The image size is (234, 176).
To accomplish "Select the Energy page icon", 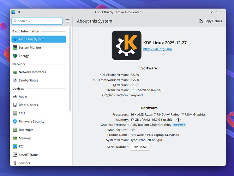I will [x=15, y=56].
